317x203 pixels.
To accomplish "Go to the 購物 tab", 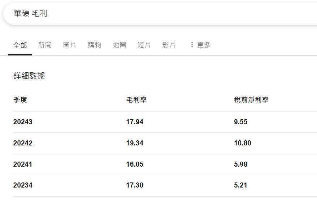I will tap(95, 45).
